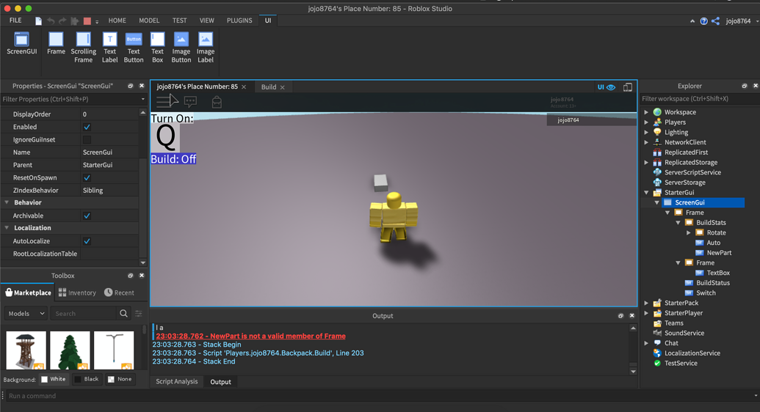Undock the Explorer panel
This screenshot has height=412, width=760.
point(745,86)
